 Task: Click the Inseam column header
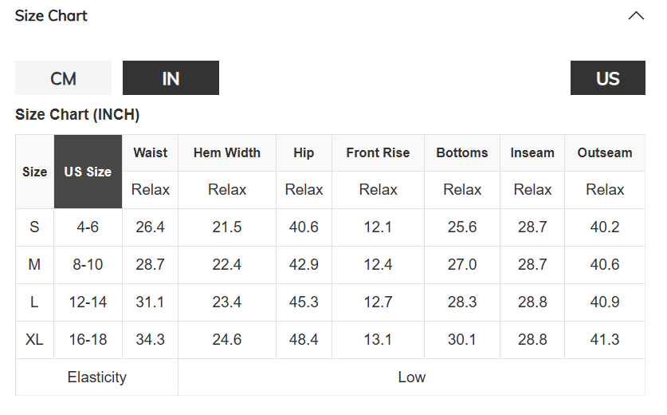pos(532,152)
